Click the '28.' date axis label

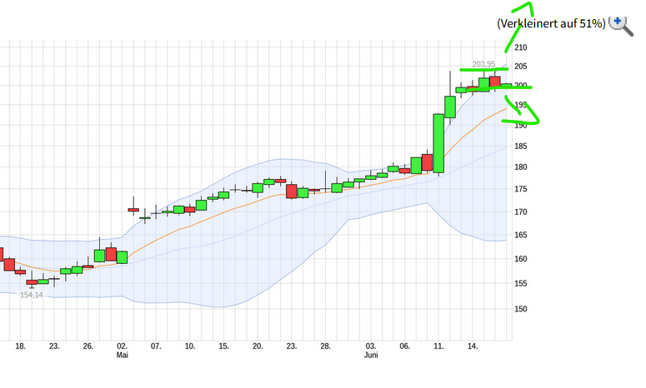pyautogui.click(x=325, y=346)
